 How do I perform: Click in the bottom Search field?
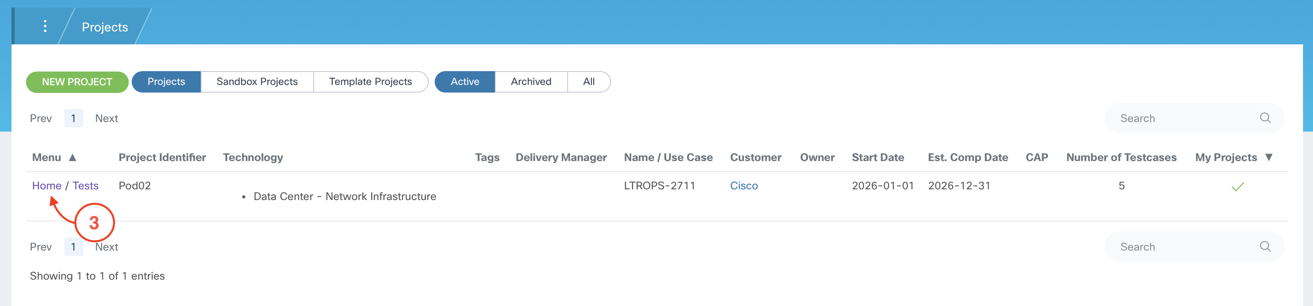pos(1182,247)
